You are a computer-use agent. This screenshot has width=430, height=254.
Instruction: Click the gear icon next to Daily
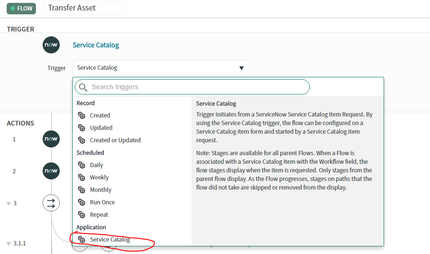pyautogui.click(x=81, y=165)
